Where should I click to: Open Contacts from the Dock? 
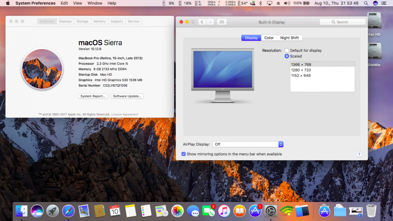(x=99, y=211)
